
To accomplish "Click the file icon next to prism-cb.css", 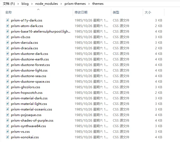I will tap(7, 37).
